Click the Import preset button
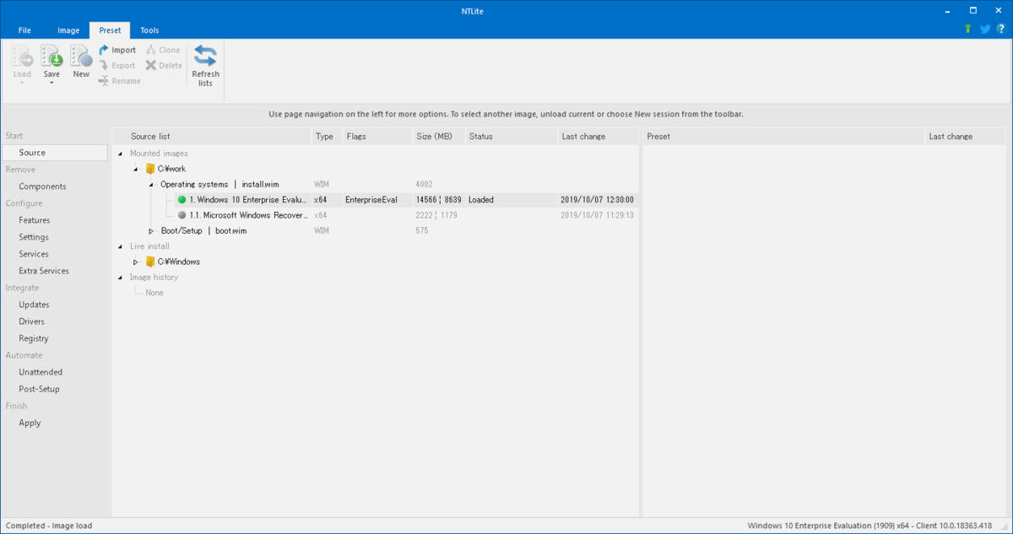1013x534 pixels. [116, 50]
